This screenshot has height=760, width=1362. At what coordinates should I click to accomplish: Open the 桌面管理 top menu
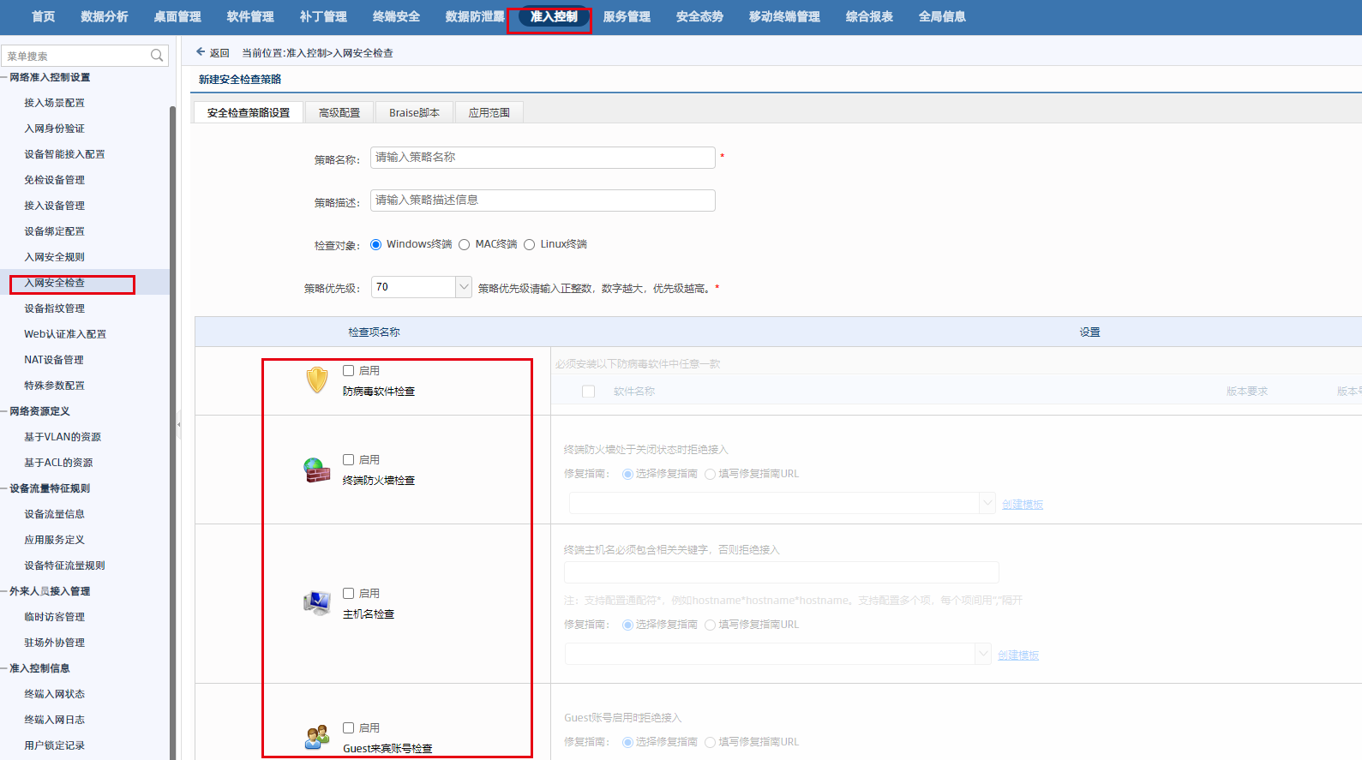(177, 16)
